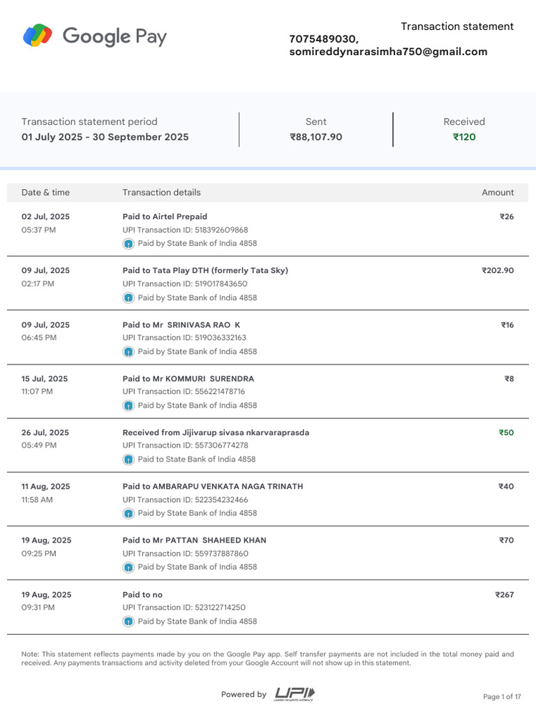Select UPI Transaction ID 556221478716
The height and width of the screenshot is (715, 536).
click(x=220, y=391)
